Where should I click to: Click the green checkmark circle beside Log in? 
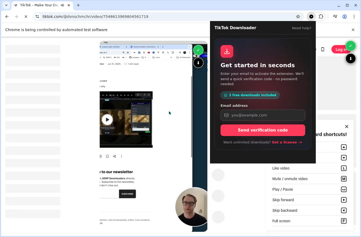[x=350, y=46]
